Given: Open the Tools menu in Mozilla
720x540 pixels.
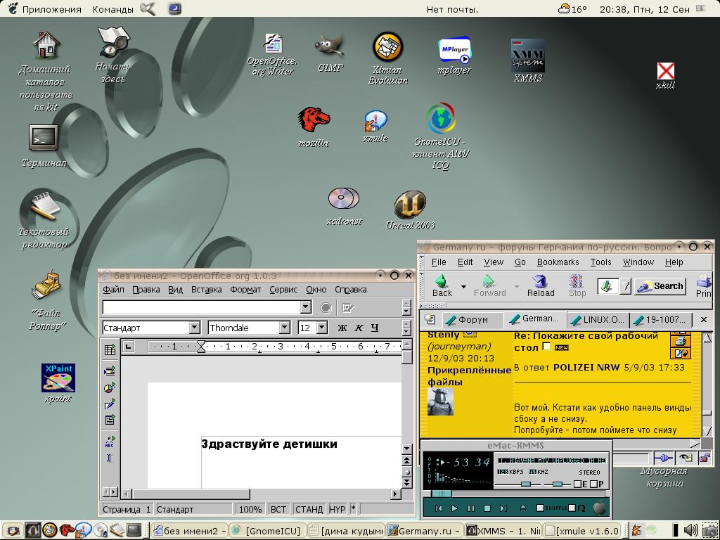Looking at the screenshot, I should 600,262.
